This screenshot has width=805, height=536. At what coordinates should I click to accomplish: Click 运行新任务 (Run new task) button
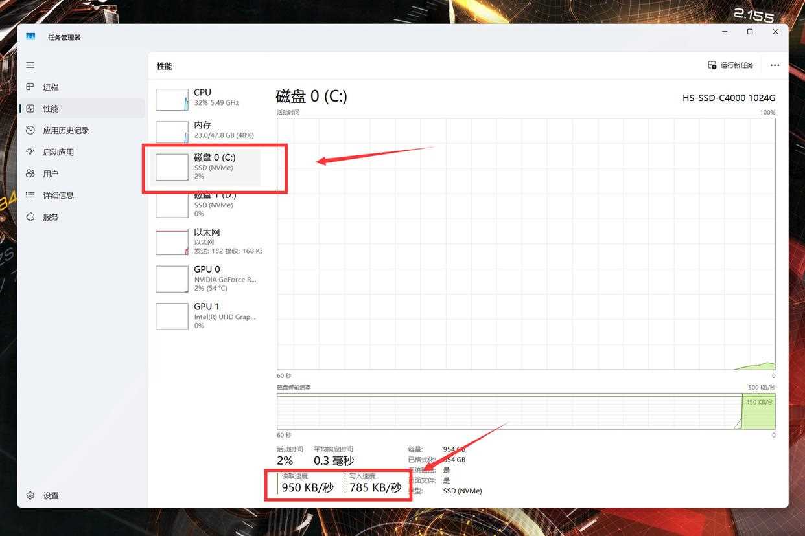point(730,65)
